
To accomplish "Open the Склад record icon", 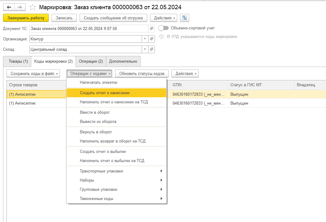I will pyautogui.click(x=152, y=49).
